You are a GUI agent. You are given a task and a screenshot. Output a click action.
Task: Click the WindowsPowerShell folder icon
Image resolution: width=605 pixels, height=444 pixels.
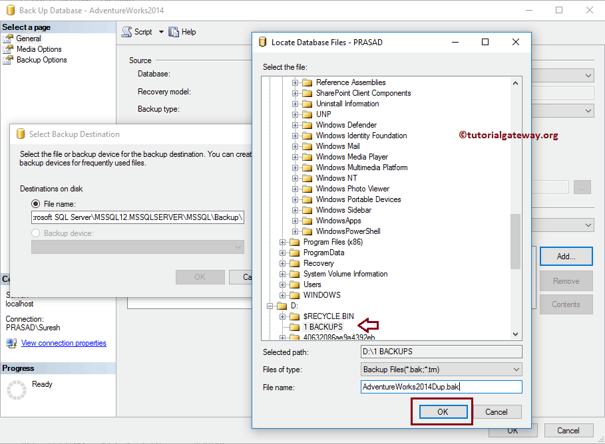click(x=307, y=231)
